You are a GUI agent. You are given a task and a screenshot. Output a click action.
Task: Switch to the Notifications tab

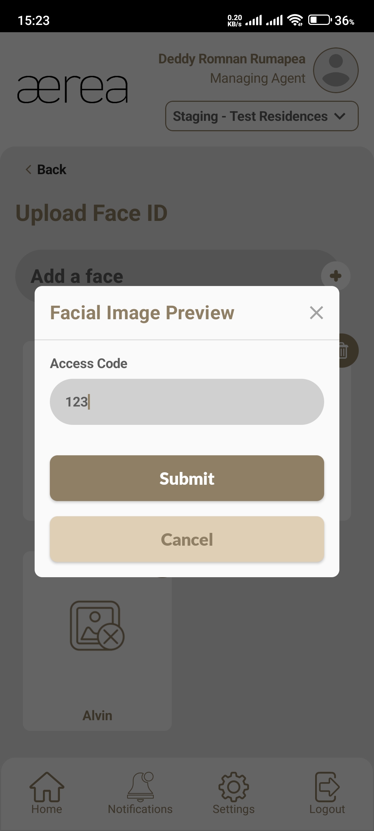140,793
